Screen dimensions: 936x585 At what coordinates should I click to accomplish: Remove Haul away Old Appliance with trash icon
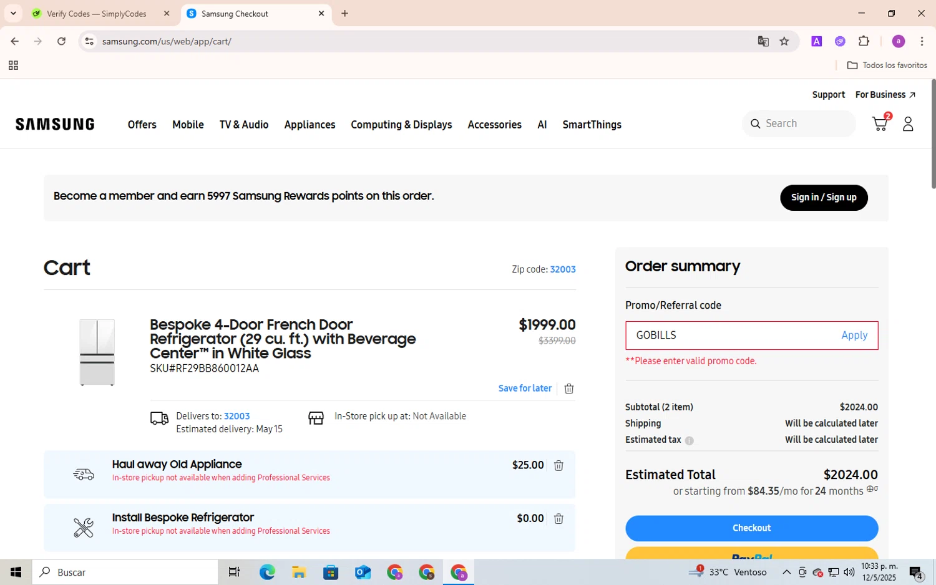click(558, 465)
